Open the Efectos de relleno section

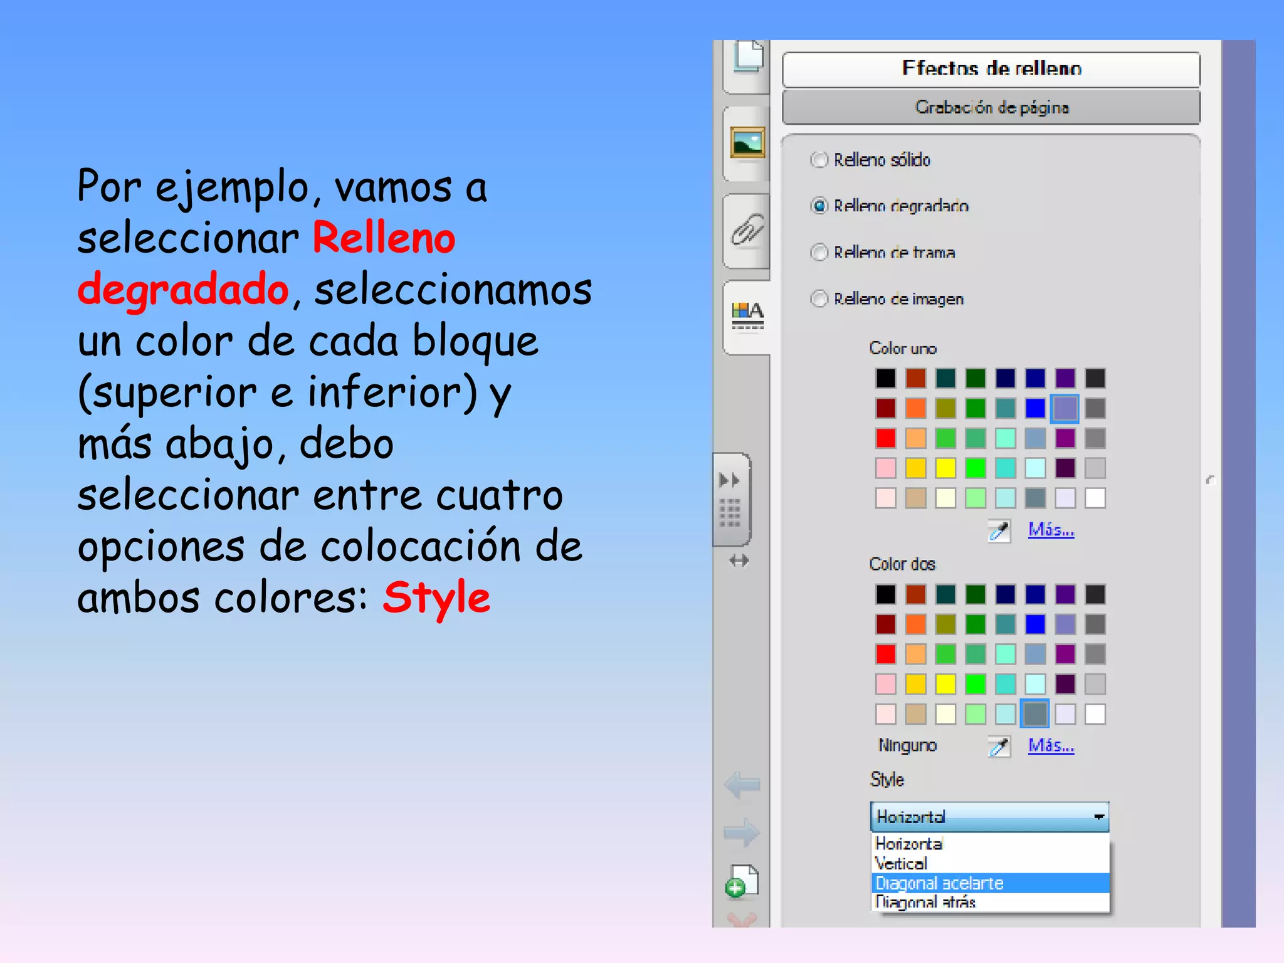(x=991, y=69)
